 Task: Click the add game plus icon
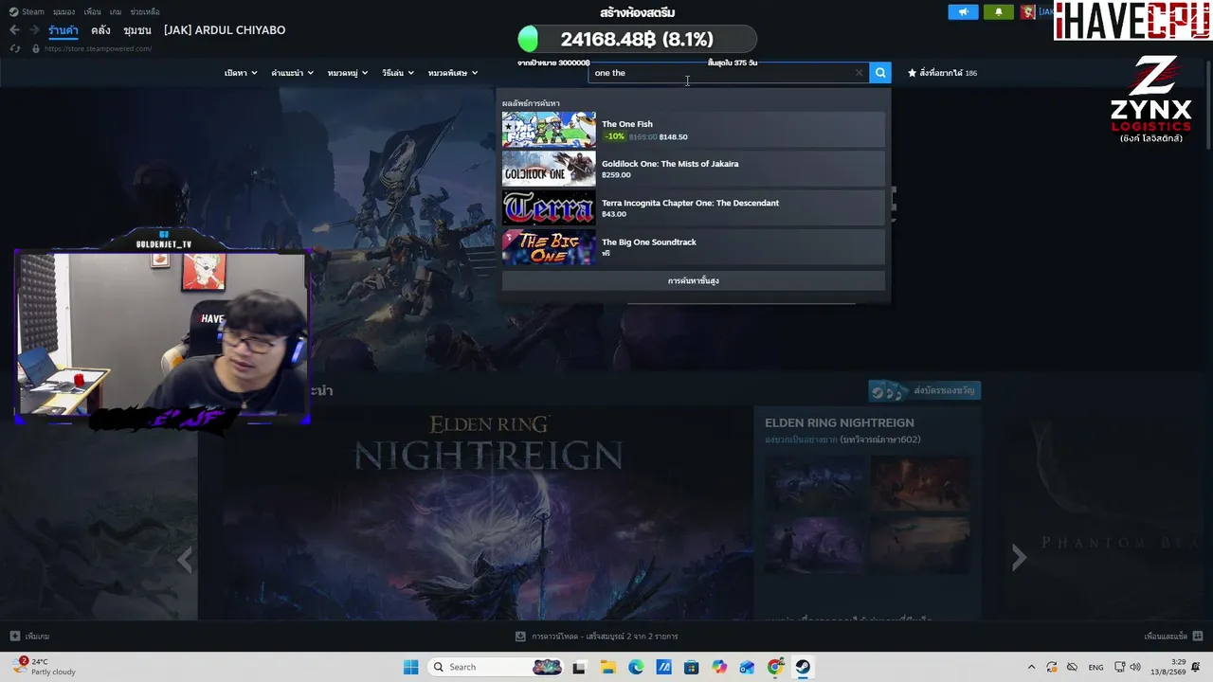click(x=14, y=637)
